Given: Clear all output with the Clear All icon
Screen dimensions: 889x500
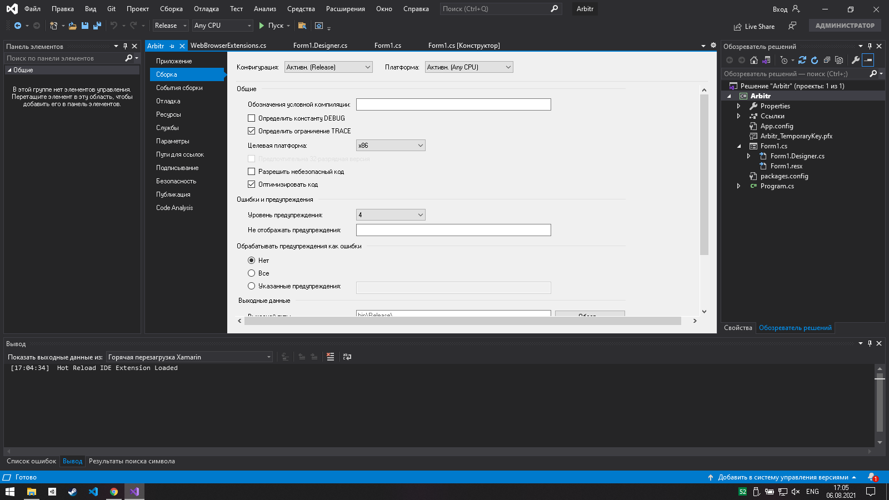Looking at the screenshot, I should coord(331,357).
